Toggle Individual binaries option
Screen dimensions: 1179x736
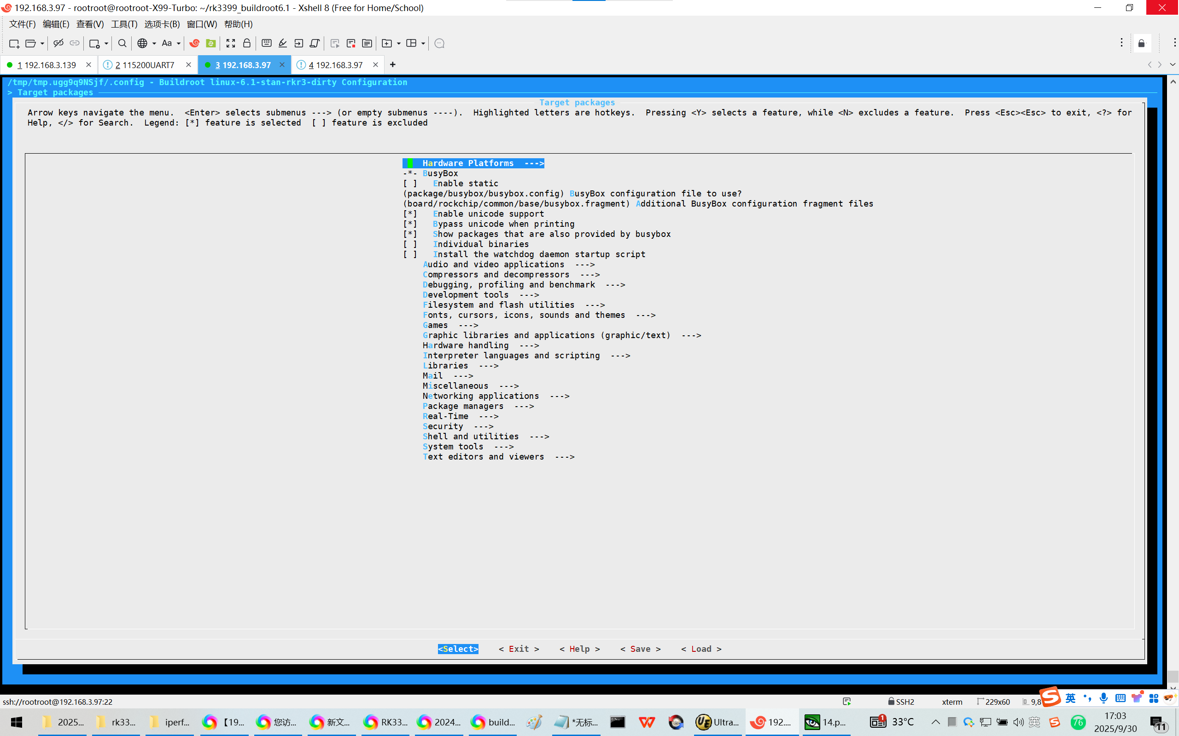point(410,244)
